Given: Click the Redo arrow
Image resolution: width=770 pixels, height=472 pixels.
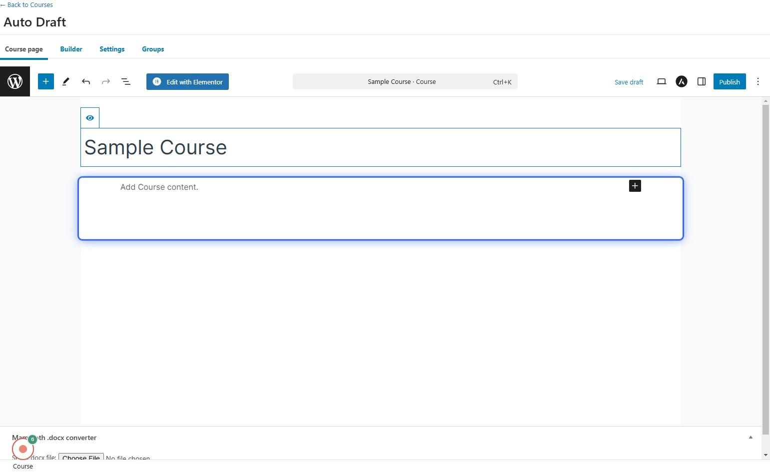Looking at the screenshot, I should coord(106,81).
